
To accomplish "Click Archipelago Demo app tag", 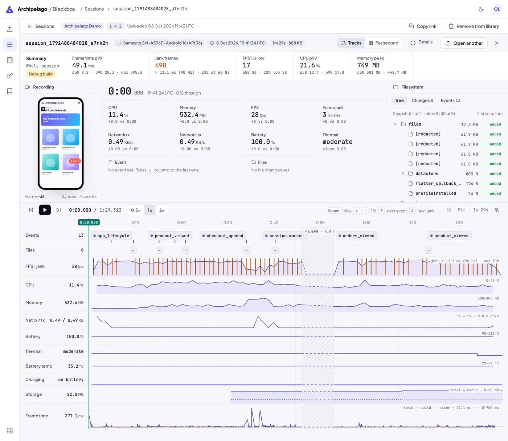I will pyautogui.click(x=82, y=26).
